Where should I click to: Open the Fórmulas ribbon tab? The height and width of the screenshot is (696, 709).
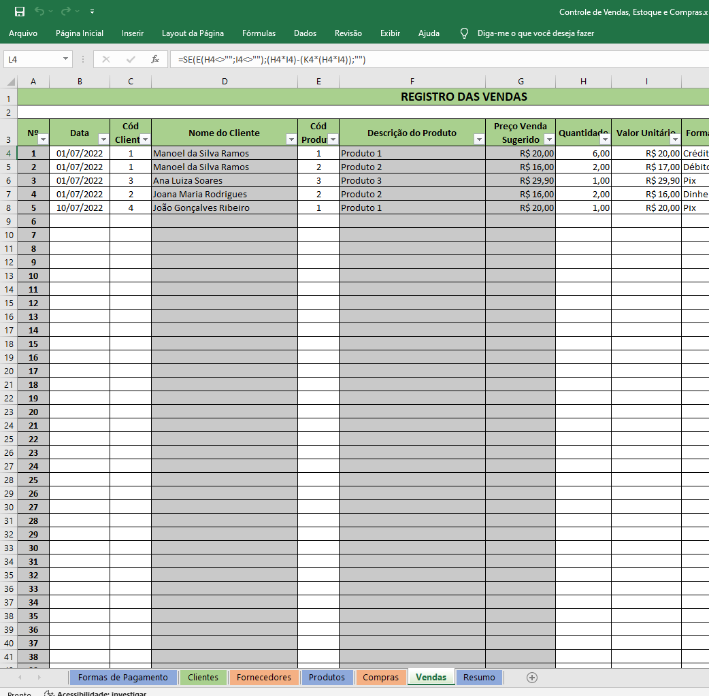pos(259,33)
